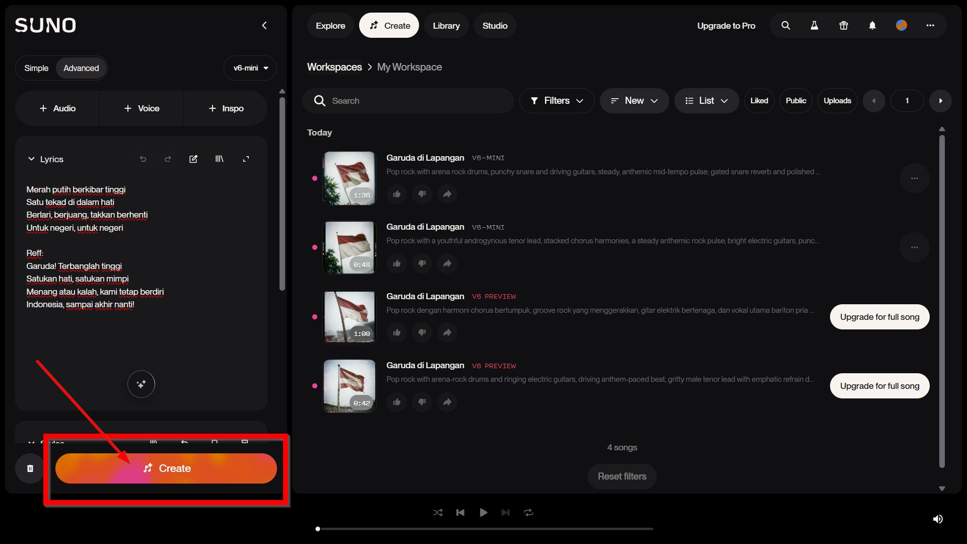Open the 1:36 flag thumbnail
Image resolution: width=967 pixels, height=544 pixels.
[349, 178]
